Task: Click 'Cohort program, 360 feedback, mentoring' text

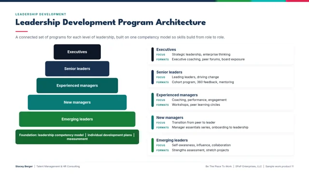Action: [203, 82]
